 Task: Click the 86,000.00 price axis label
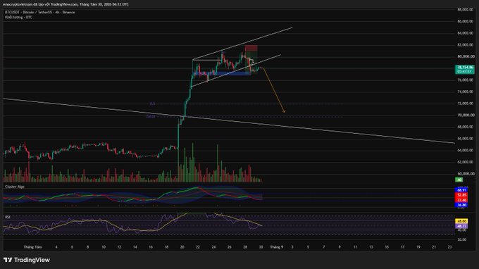pyautogui.click(x=466, y=21)
